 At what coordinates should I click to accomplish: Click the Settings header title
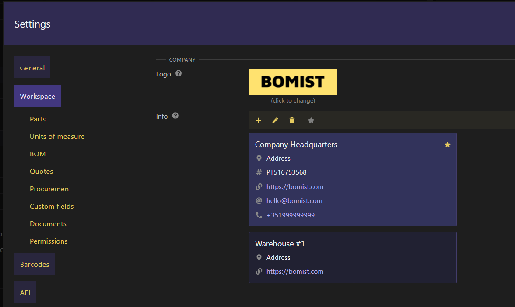click(x=32, y=24)
